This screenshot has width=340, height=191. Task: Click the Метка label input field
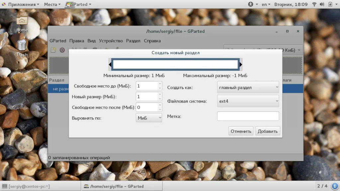click(248, 116)
